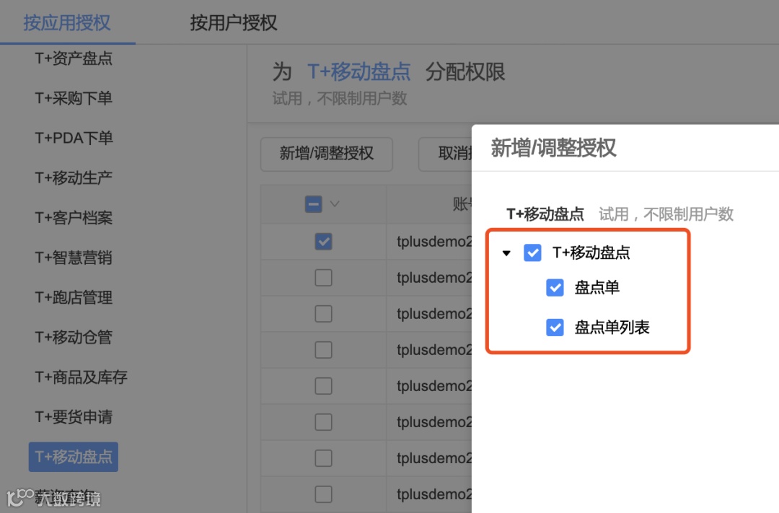Switch to the 按应用授权 tab
Screen dimensions: 779x513
(x=67, y=23)
